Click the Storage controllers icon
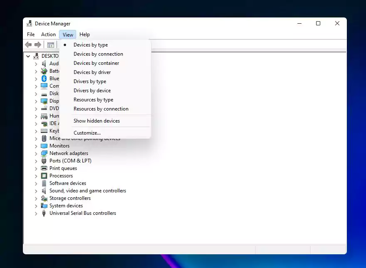The image size is (366, 268). pyautogui.click(x=44, y=198)
